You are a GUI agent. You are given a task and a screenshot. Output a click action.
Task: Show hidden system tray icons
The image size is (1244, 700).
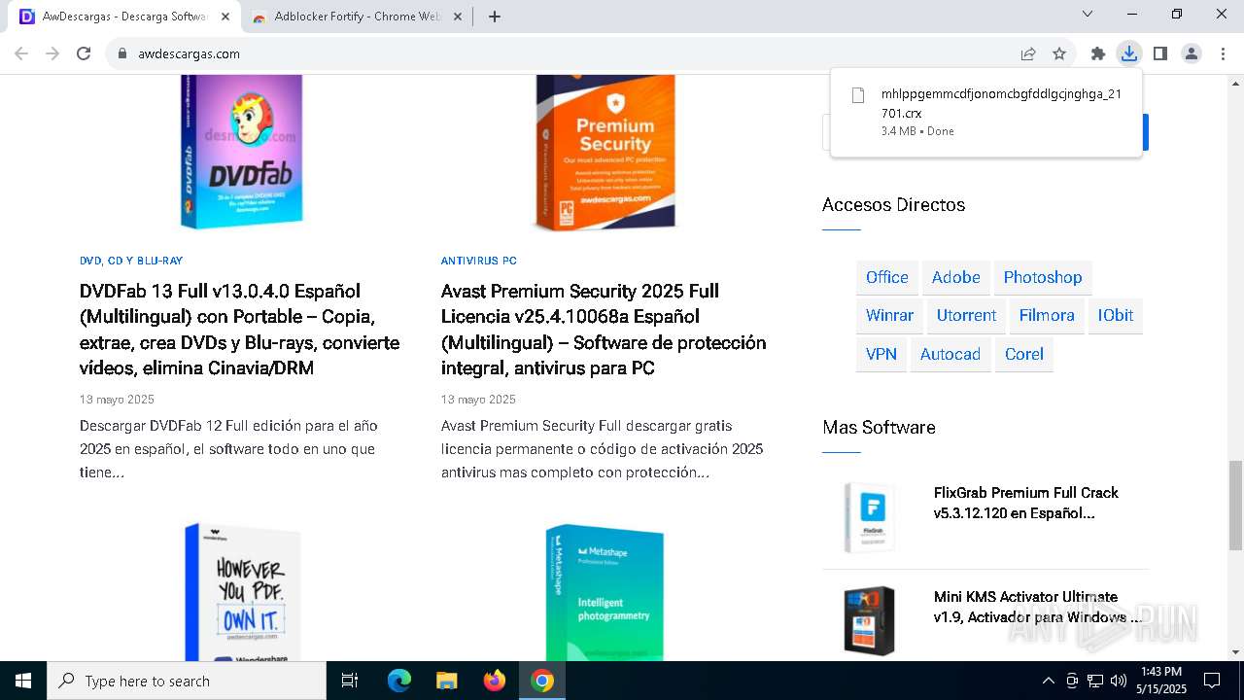point(1048,681)
